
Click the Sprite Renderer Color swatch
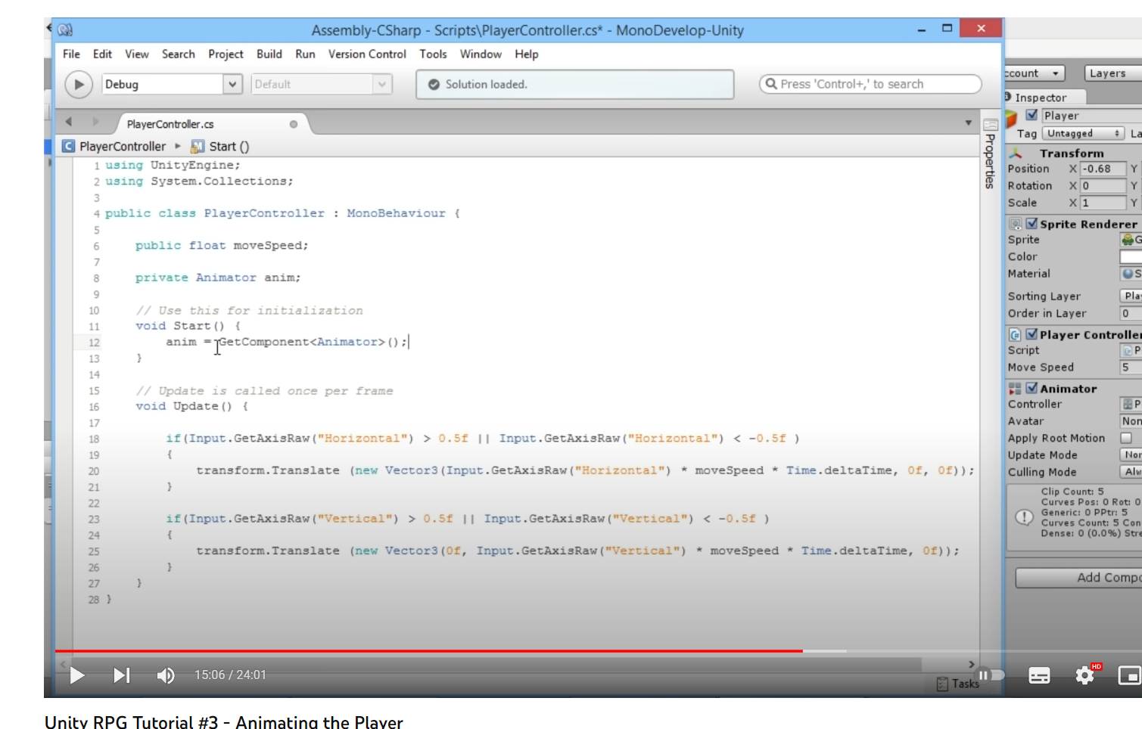tap(1131, 256)
